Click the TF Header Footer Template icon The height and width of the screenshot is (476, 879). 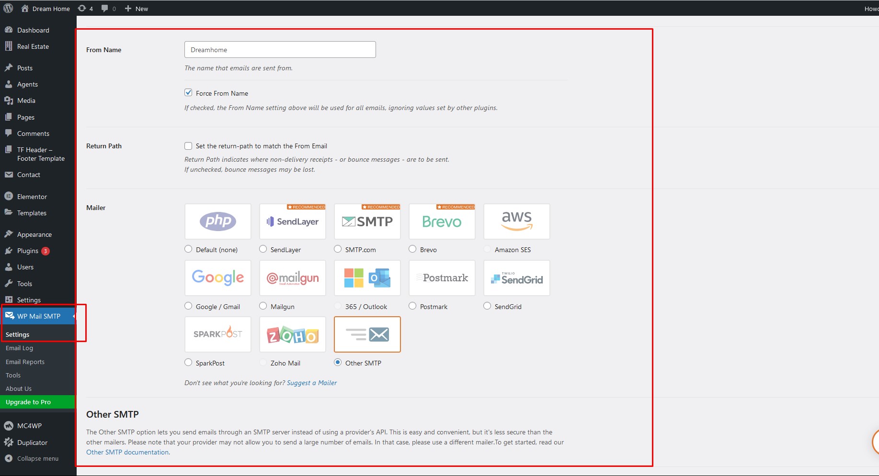tap(9, 149)
